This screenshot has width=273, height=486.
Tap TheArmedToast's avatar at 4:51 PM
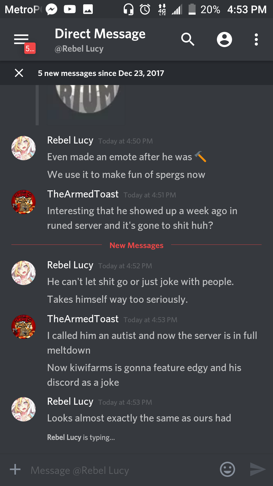pos(24,202)
